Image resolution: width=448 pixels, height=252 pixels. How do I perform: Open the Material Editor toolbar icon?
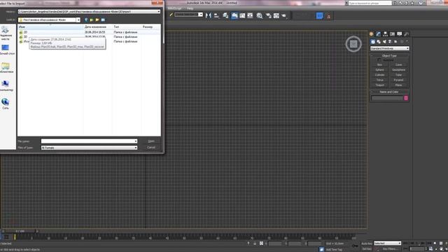click(x=260, y=15)
